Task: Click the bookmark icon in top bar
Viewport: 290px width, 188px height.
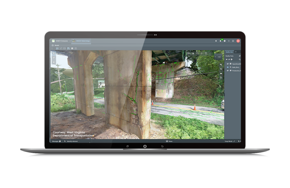Action: (216, 41)
